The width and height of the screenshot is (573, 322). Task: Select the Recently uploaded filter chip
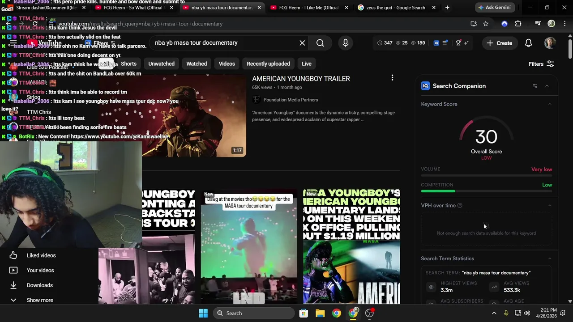pos(268,64)
